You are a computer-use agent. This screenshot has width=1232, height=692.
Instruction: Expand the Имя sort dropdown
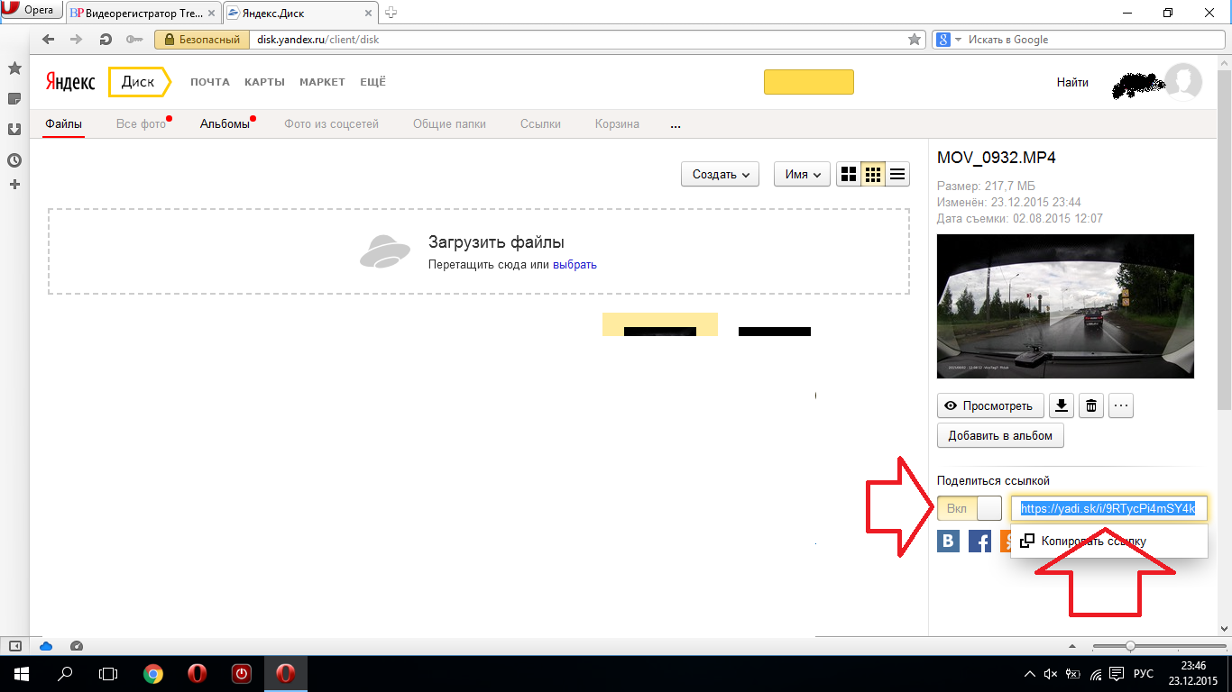tap(802, 175)
